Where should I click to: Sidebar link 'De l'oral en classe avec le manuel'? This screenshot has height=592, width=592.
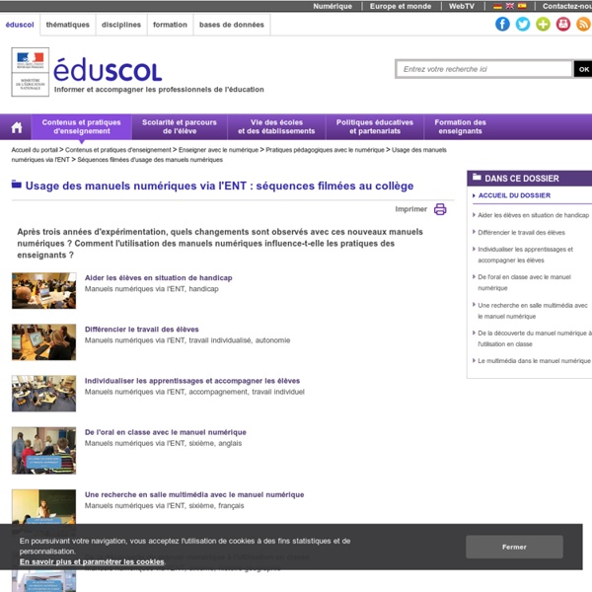[525, 282]
